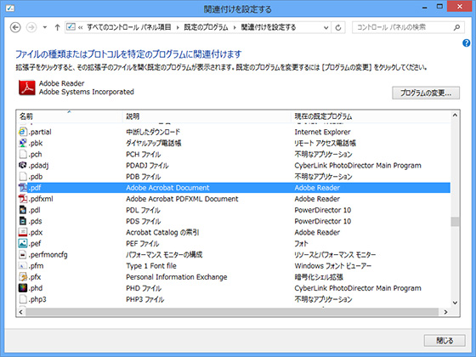Select the .pbk file icon

(23, 143)
